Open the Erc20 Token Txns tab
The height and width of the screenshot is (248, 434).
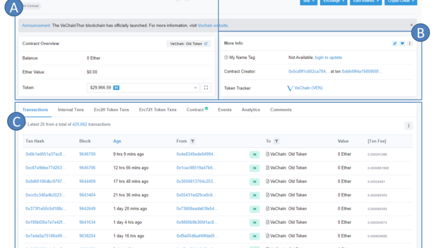tap(111, 109)
